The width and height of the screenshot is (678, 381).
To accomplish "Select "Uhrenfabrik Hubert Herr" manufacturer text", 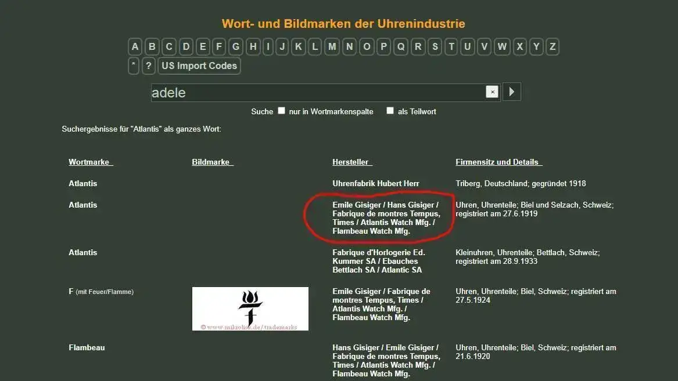I will click(x=376, y=183).
